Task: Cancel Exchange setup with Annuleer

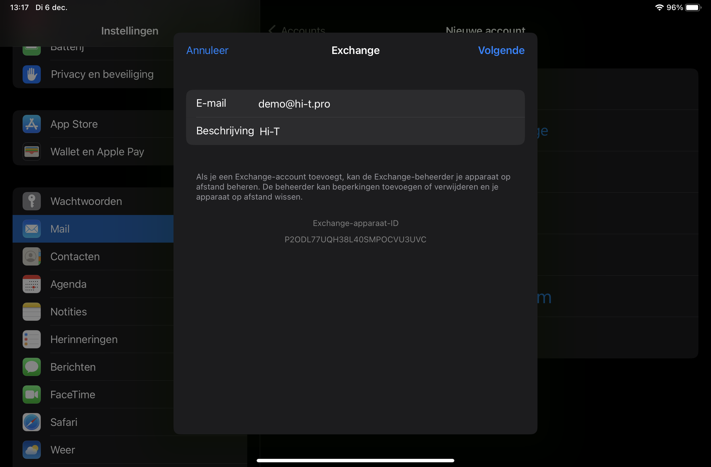Action: click(207, 50)
